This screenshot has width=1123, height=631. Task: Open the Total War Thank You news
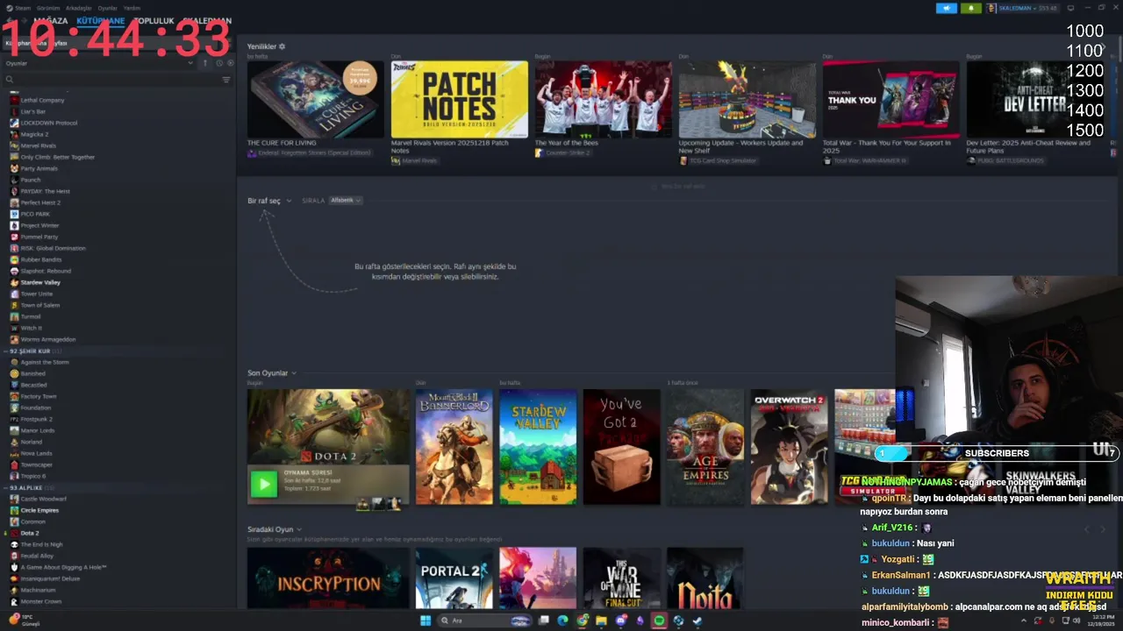(891, 99)
